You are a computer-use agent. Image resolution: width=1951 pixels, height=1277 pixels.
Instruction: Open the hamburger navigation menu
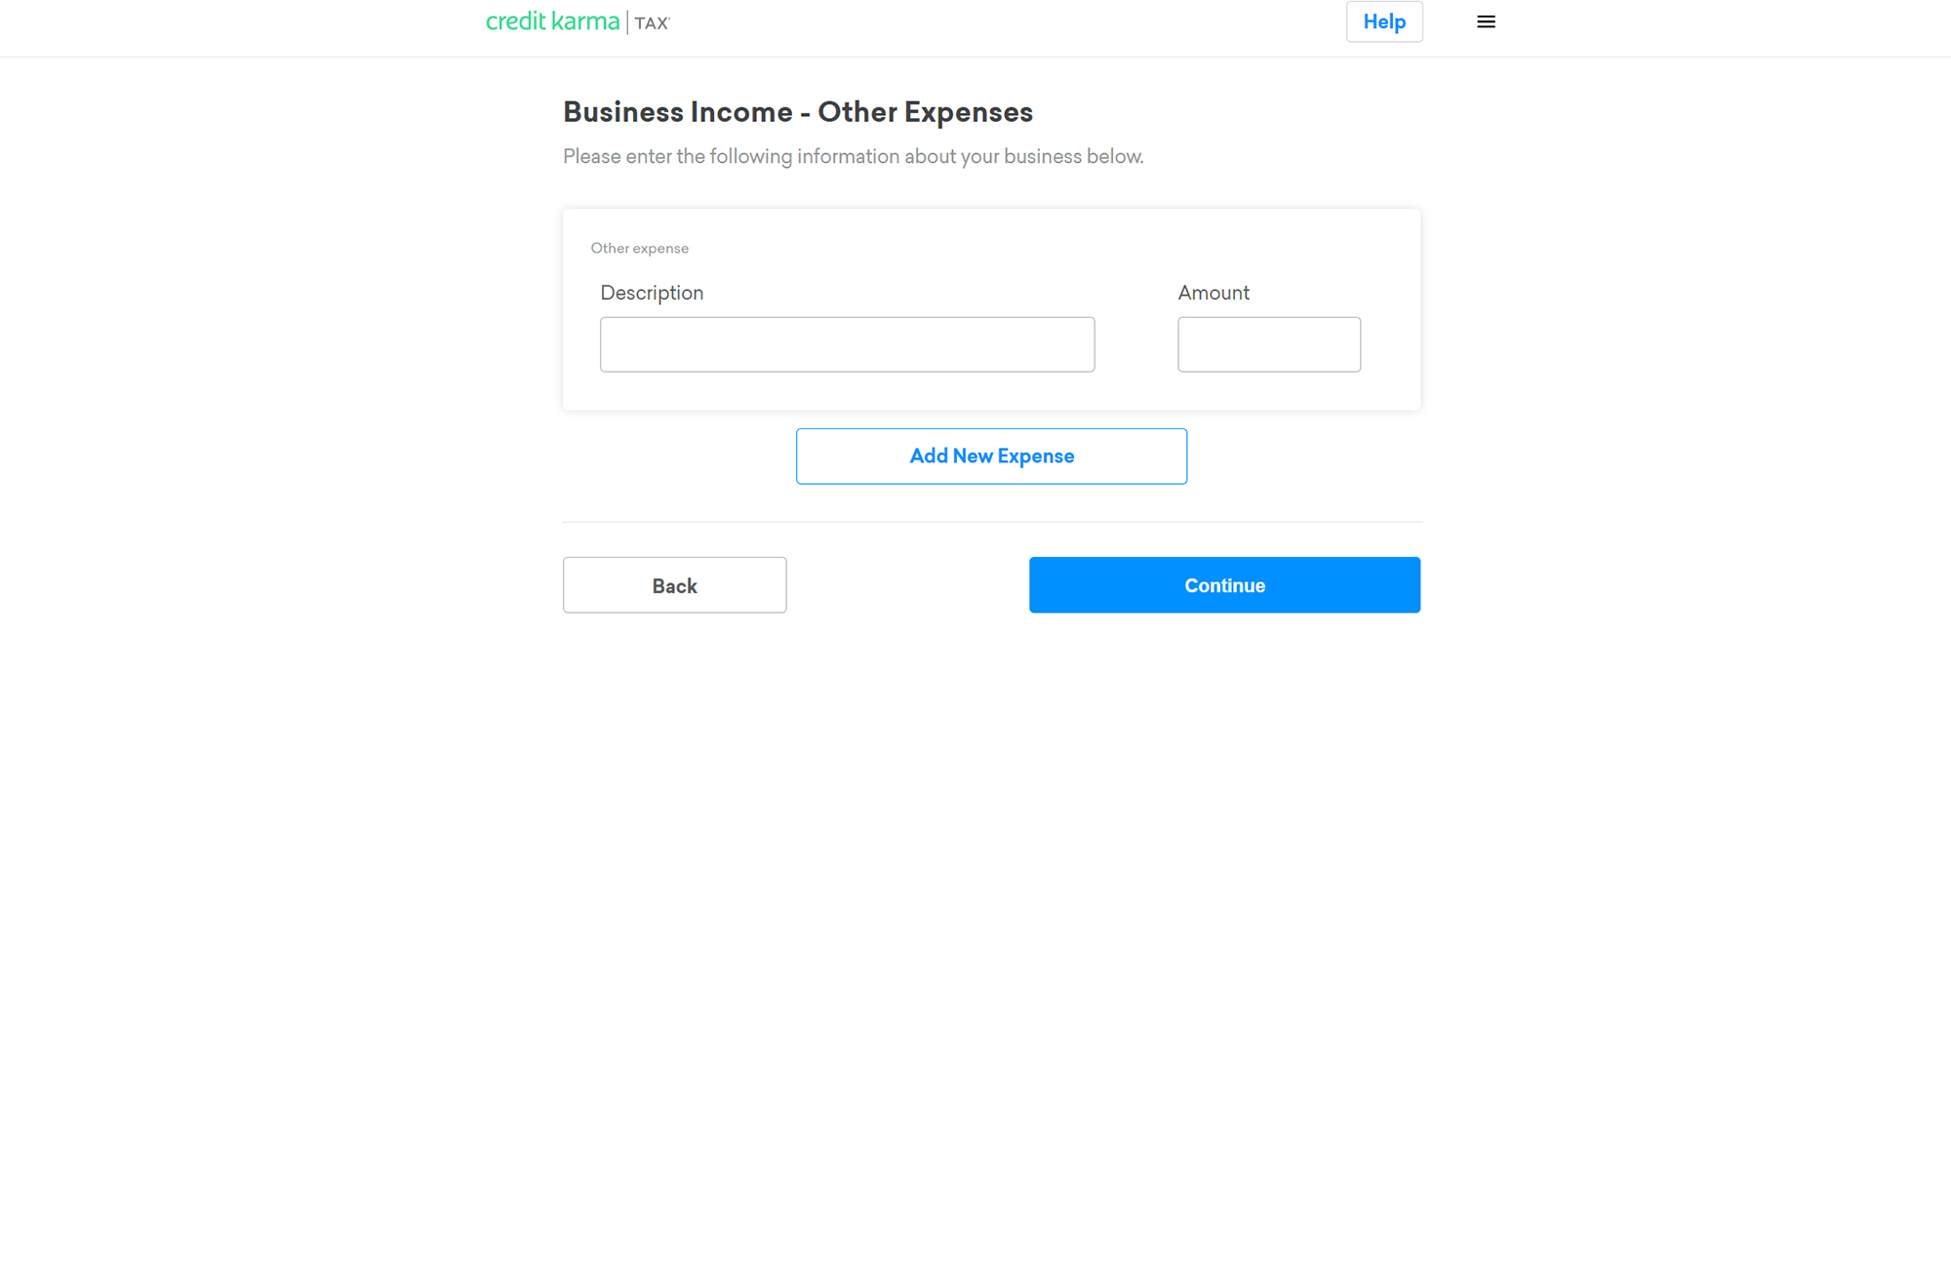pos(1486,21)
